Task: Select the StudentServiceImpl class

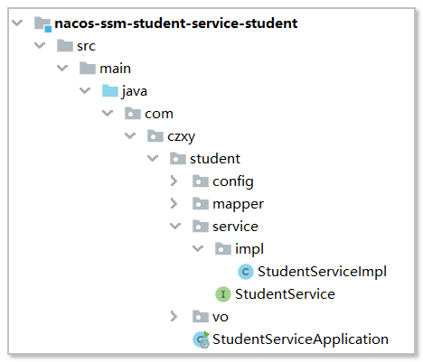Action: [322, 272]
